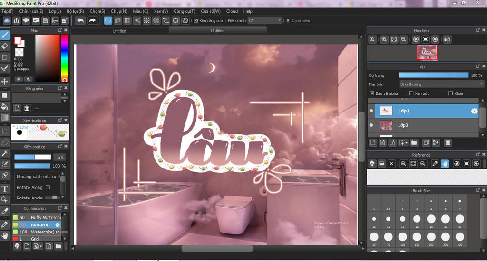Open the add layer dropdown arrow

pyautogui.click(x=406, y=142)
